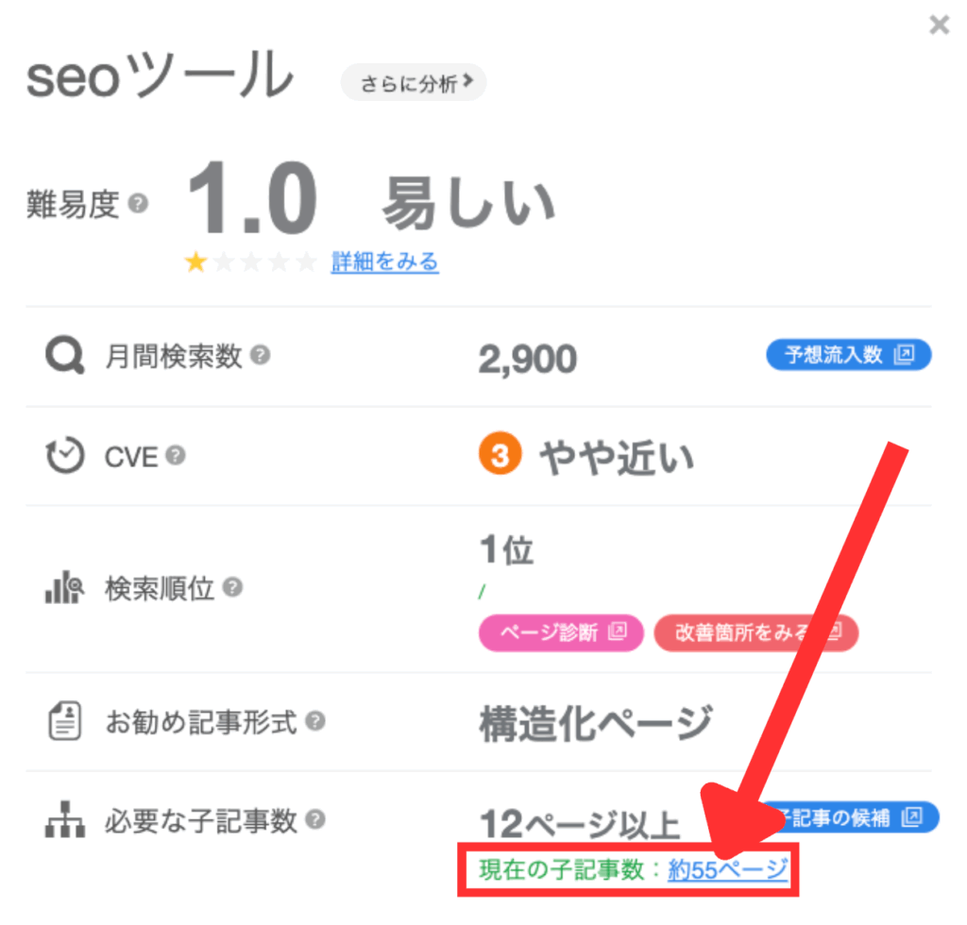This screenshot has width=967, height=925.
Task: Click the 詳細をみる details link
Action: pos(384,261)
